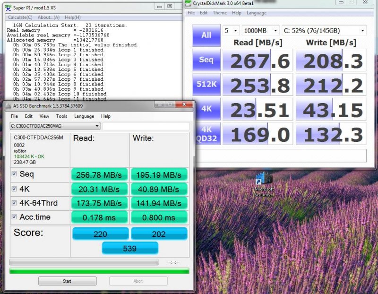
Task: Click access time read value 0.178 ms
Action: [99, 217]
